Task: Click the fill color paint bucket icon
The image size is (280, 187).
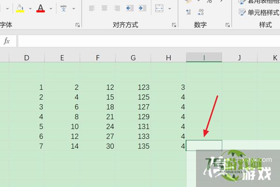Action: [x=20, y=8]
